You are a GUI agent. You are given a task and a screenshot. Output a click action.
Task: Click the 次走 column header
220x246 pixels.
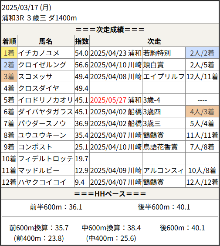pos(154,41)
